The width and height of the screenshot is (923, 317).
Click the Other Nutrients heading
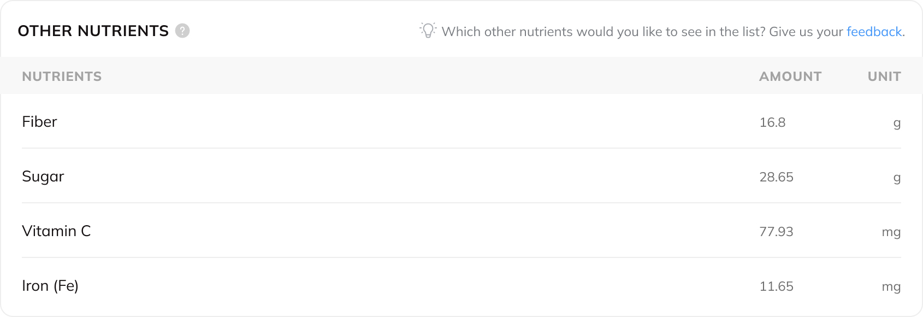93,31
